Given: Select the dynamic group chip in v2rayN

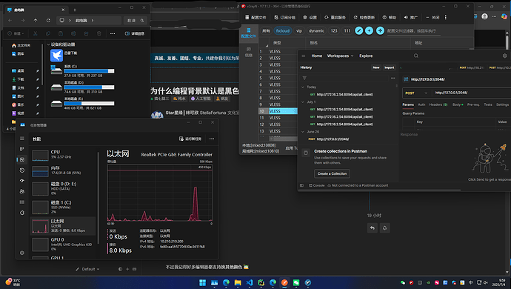Looking at the screenshot, I should point(316,30).
